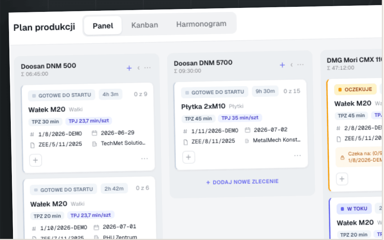Click the 9h 30m duration chip
Image resolution: width=384 pixels, height=240 pixels.
click(265, 91)
